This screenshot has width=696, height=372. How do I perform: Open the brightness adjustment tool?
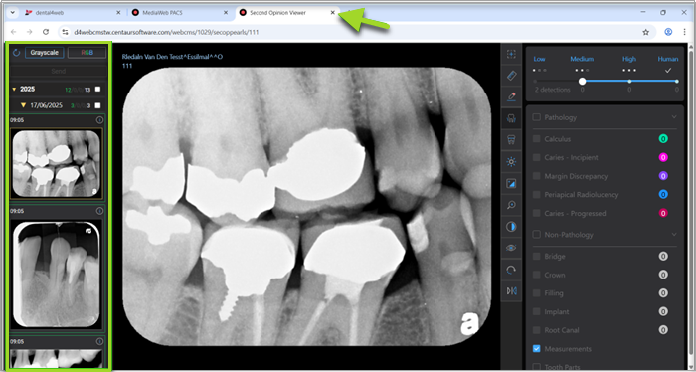click(x=511, y=161)
